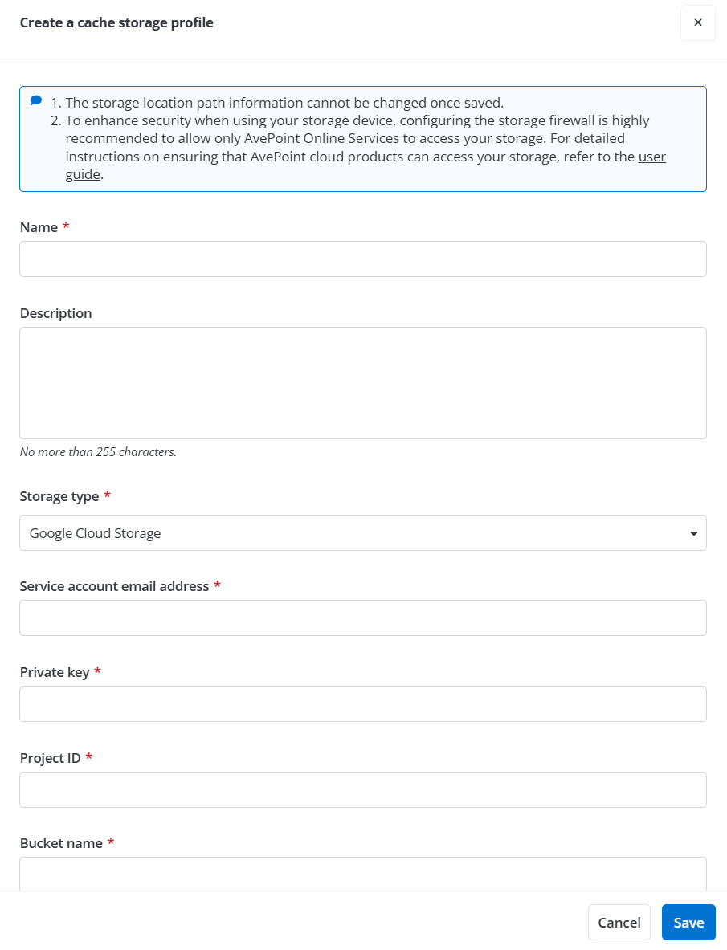
Task: Click the dialog title Create a cache storage profile
Action: click(x=116, y=22)
